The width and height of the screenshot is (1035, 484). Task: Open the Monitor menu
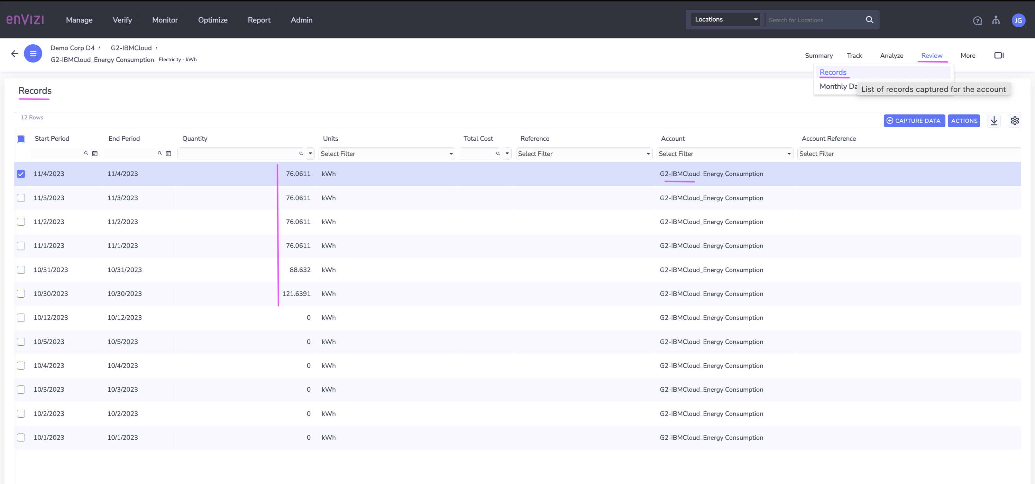(165, 20)
